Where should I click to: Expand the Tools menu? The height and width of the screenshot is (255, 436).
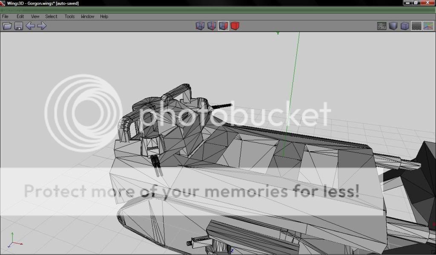(x=69, y=17)
